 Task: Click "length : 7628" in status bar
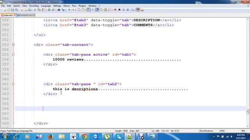(x=121, y=131)
